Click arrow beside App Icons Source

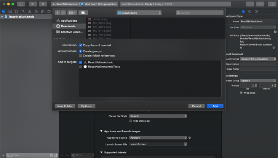pyautogui.click(x=190, y=138)
